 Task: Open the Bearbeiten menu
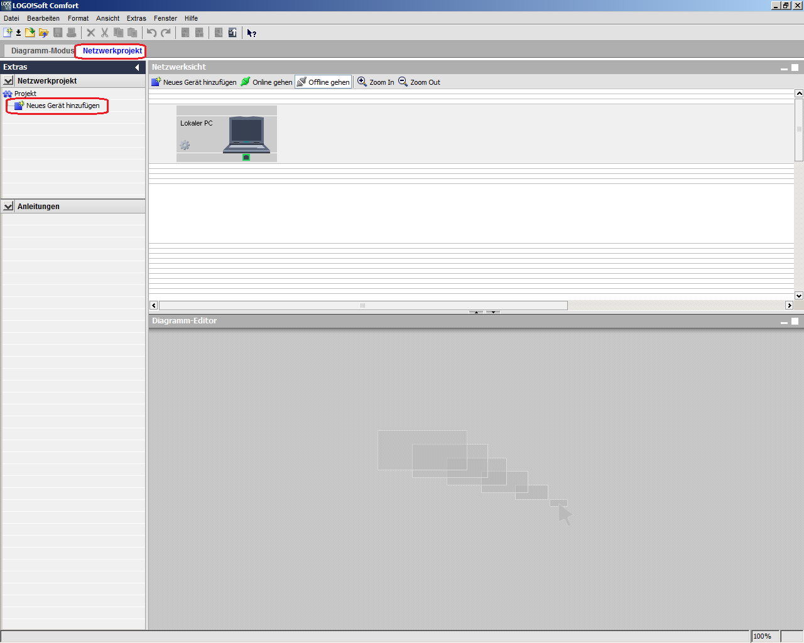43,18
